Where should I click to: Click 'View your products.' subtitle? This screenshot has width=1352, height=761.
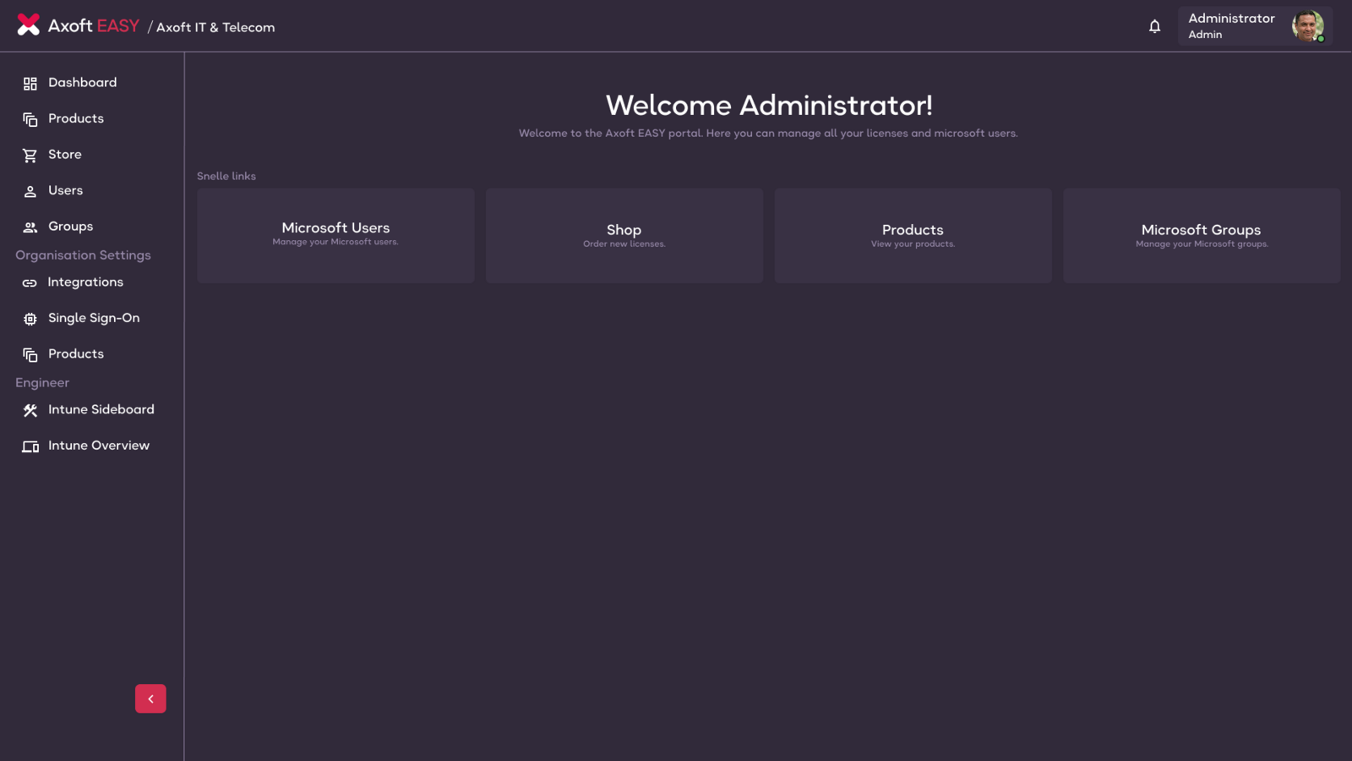coord(913,244)
